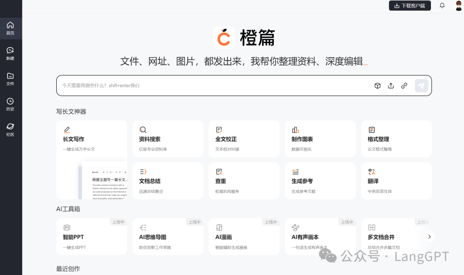Screen dimensions: 464x275
Task: Click the 橙篇 orange logo icon
Action: click(x=224, y=37)
